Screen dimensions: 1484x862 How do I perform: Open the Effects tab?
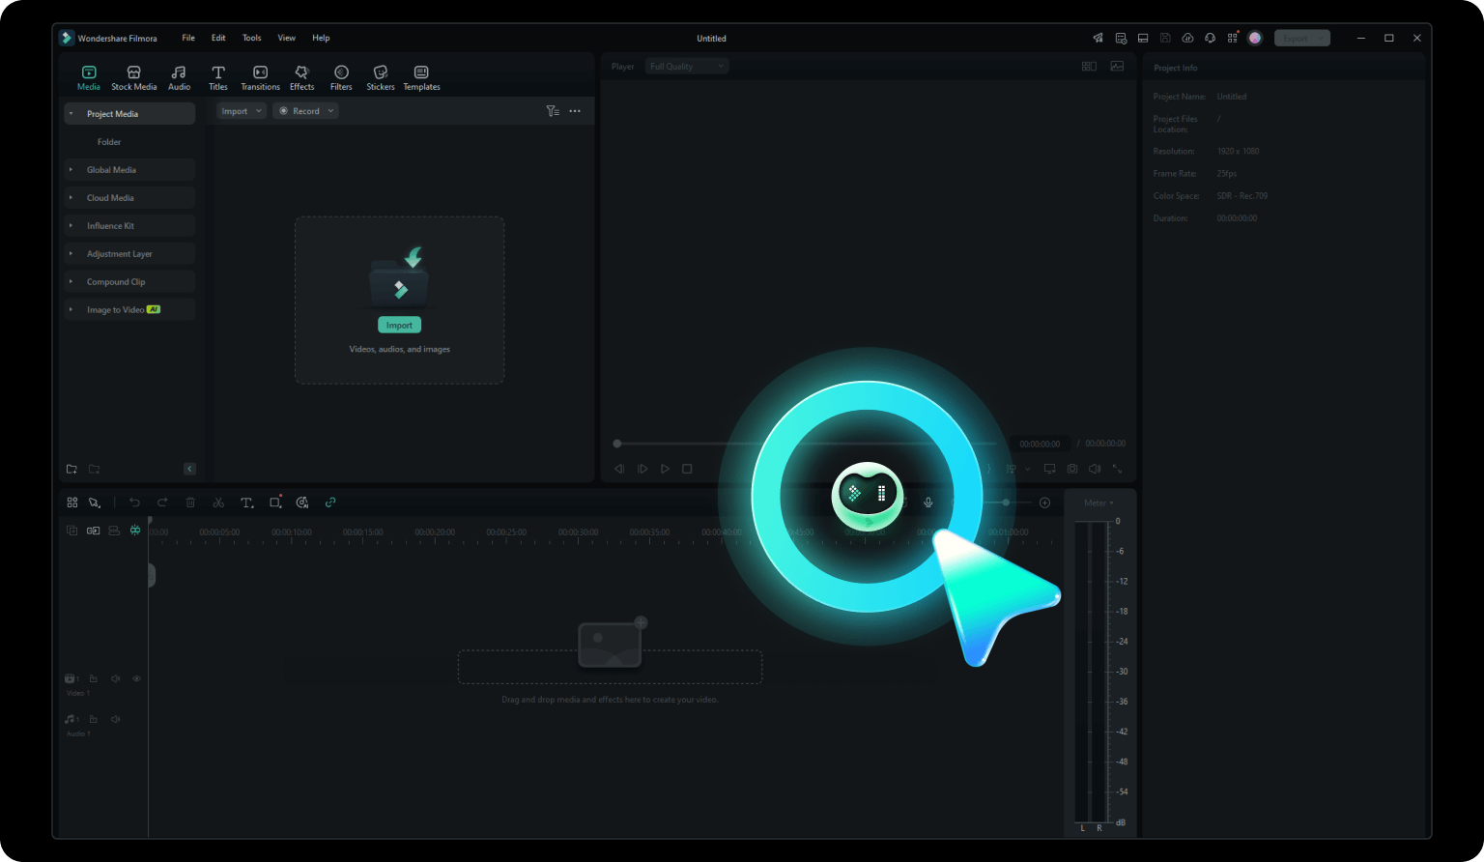tap(301, 78)
